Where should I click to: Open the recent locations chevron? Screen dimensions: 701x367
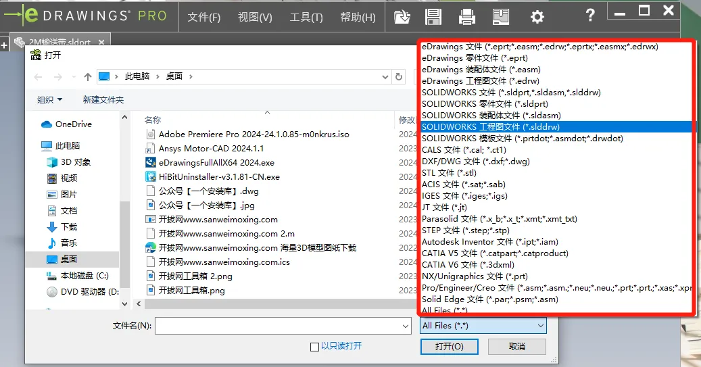coord(74,77)
